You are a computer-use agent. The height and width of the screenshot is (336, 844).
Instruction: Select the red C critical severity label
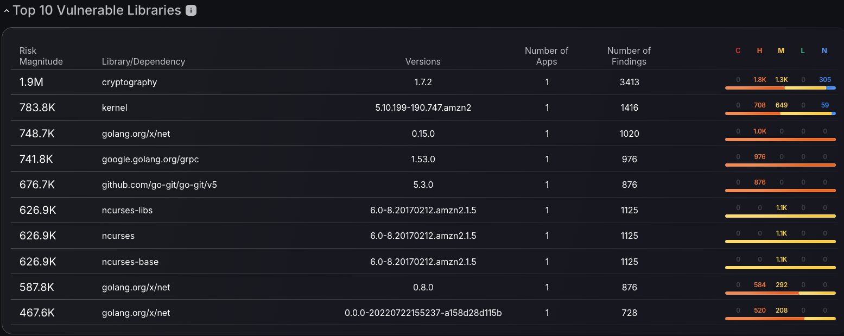(738, 50)
